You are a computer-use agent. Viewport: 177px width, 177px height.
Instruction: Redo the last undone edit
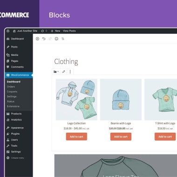tap(50, 39)
